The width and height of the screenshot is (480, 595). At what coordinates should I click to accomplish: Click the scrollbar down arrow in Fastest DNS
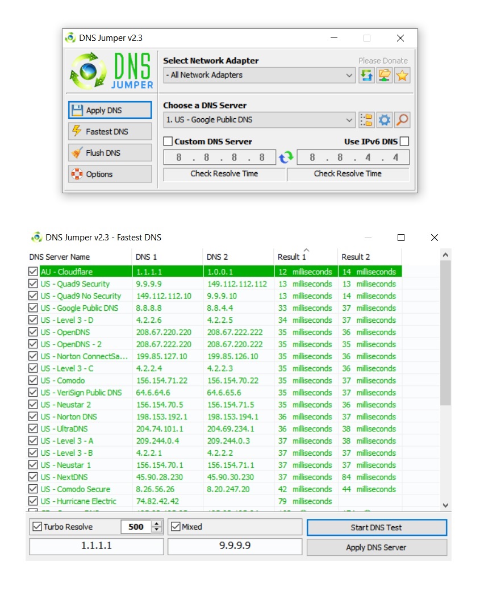pos(445,505)
